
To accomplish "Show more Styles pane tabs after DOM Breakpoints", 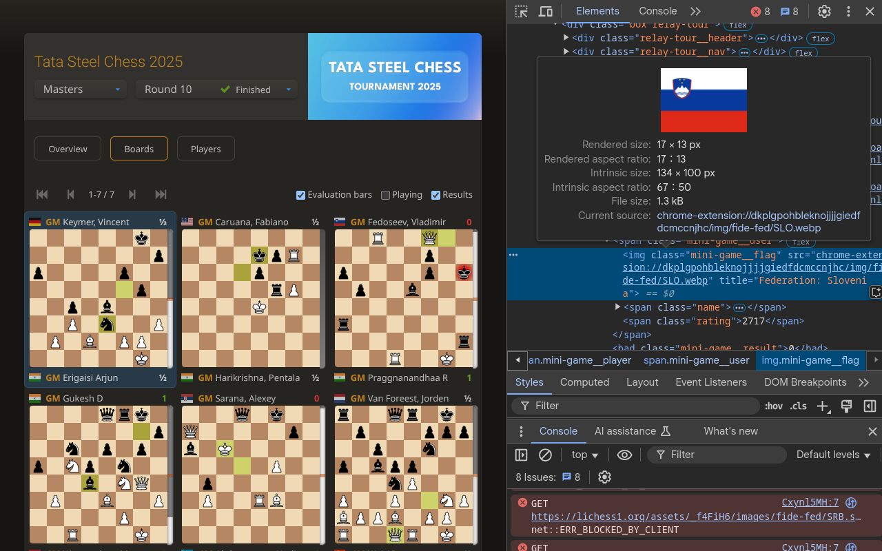I will [863, 382].
